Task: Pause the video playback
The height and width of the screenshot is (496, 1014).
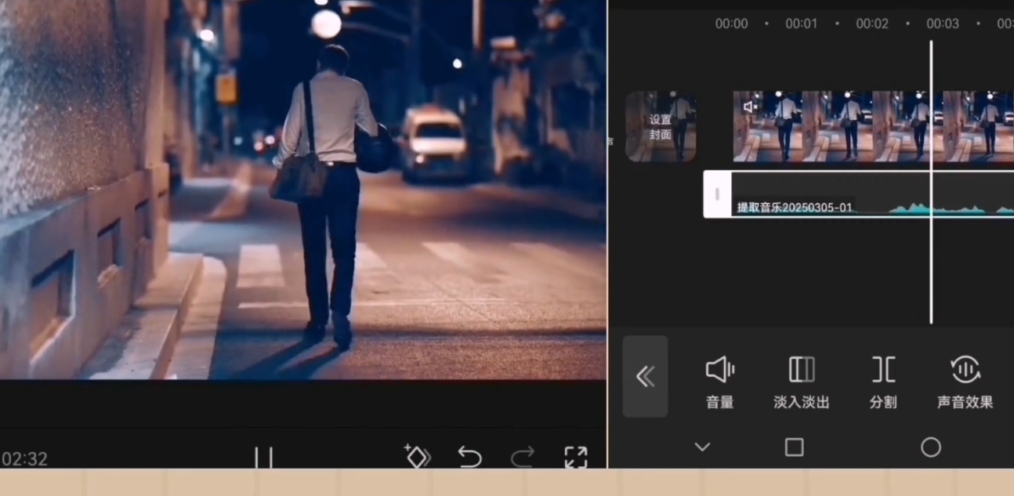Action: (x=263, y=458)
